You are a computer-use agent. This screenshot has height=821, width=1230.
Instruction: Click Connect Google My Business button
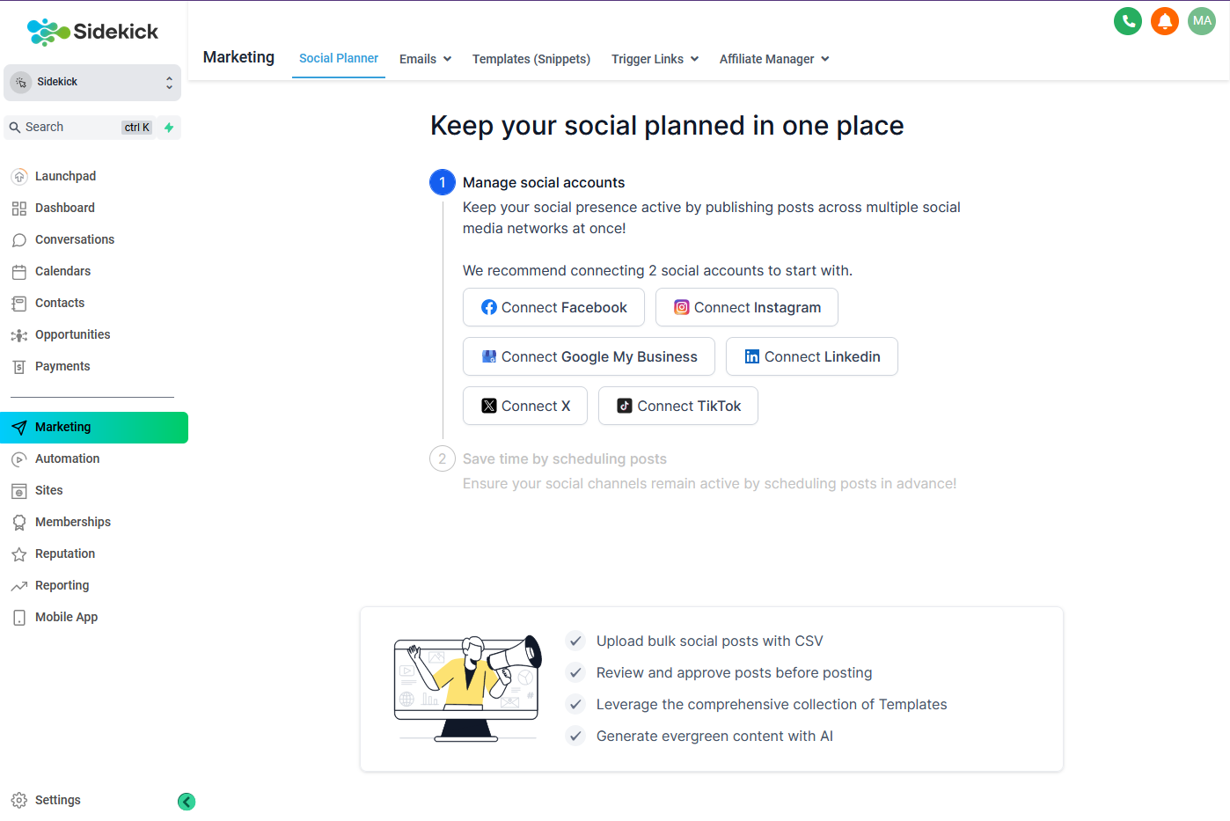coord(589,356)
